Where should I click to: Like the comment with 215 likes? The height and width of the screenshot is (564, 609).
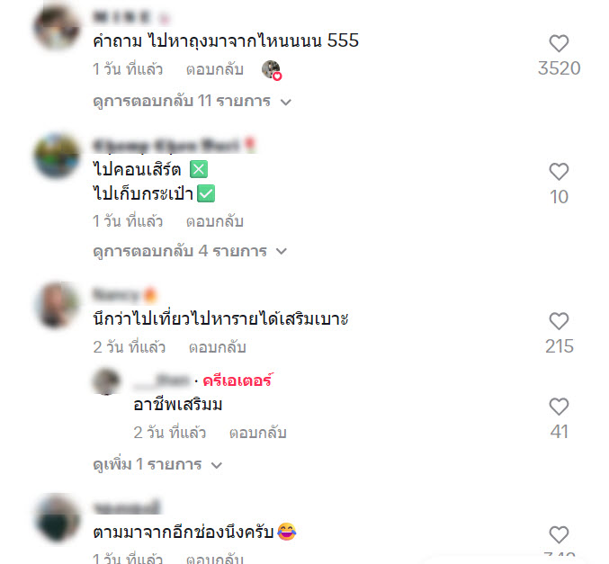(x=559, y=321)
